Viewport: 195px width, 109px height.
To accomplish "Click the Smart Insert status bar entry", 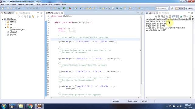I will (x=132, y=101).
